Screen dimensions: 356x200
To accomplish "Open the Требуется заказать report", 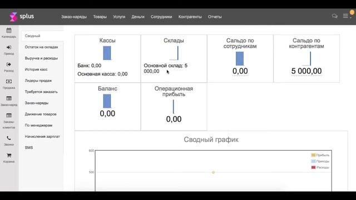I will coord(41,92).
